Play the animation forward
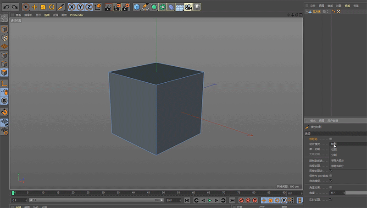 [210, 200]
